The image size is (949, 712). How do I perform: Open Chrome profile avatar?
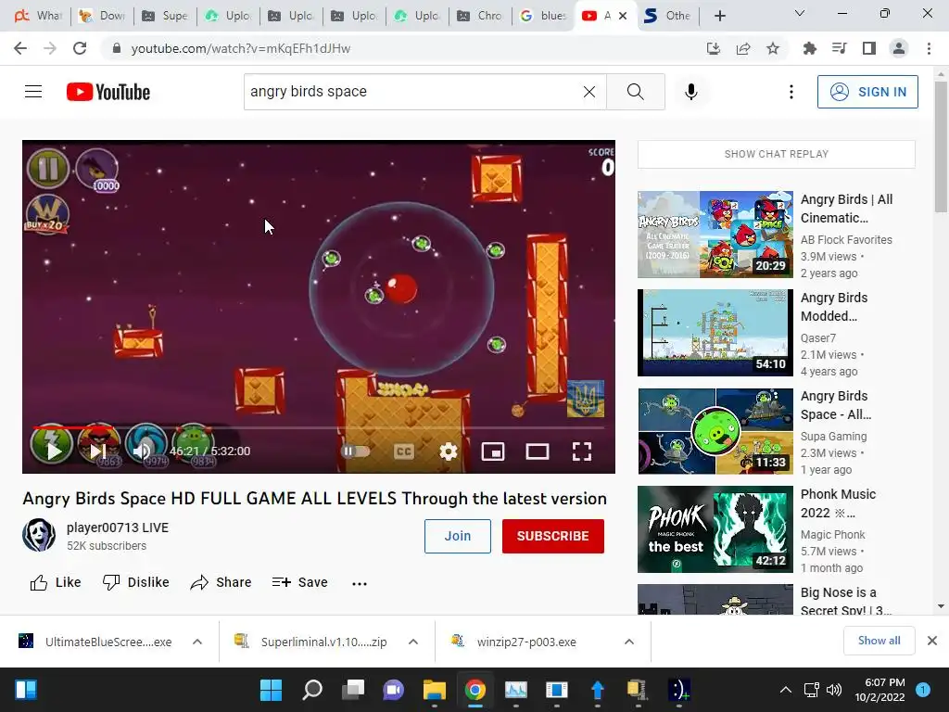click(x=899, y=48)
